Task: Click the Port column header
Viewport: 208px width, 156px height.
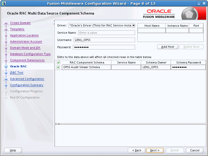Action: (196, 26)
